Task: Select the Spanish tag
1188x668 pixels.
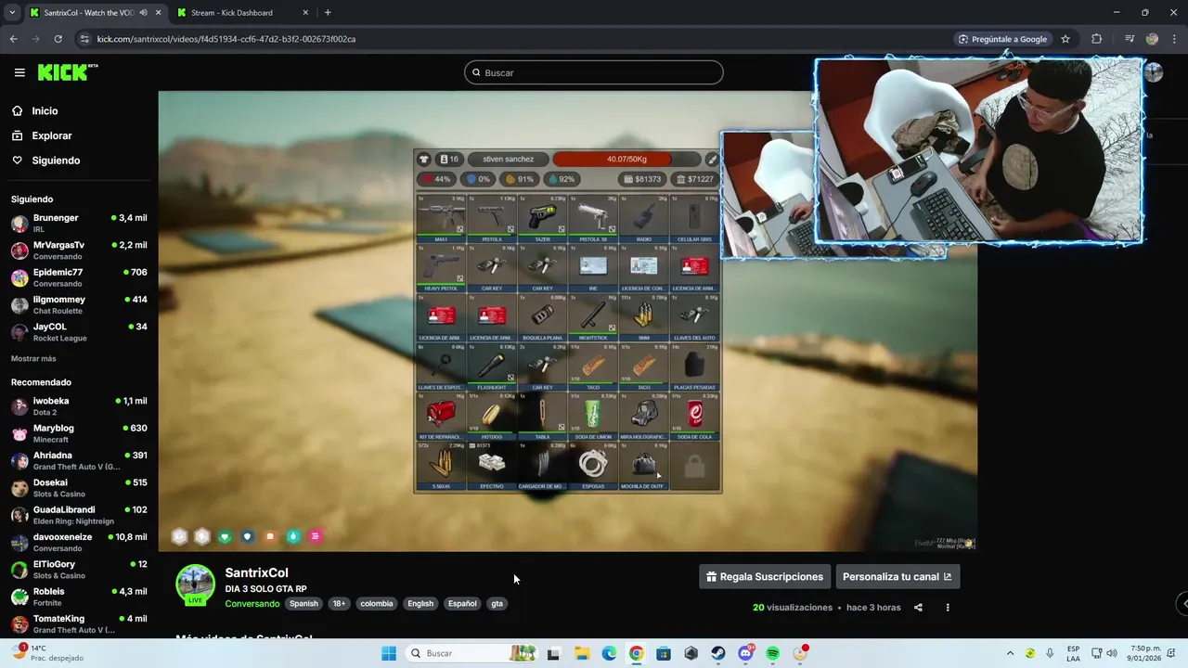Action: [x=303, y=604]
